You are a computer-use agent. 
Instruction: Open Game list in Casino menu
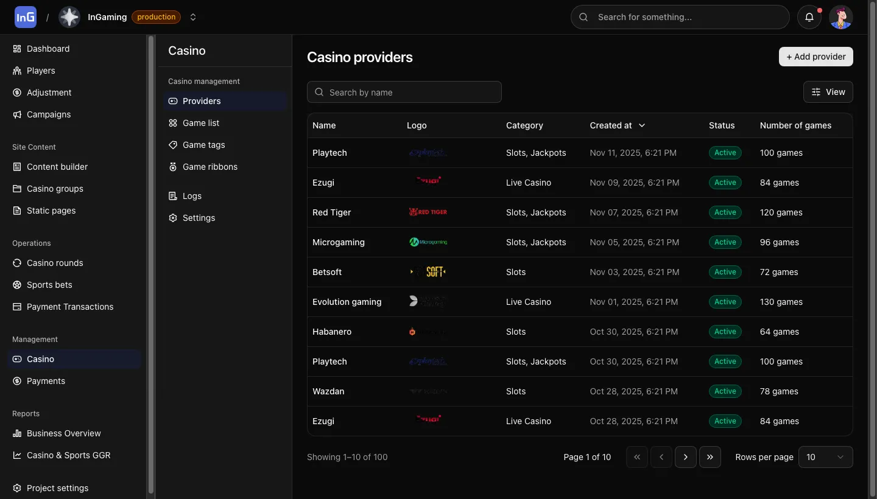[201, 123]
